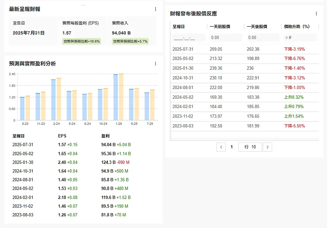
Task: Open the 財報發布後股價反應 panel options menu
Action: click(316, 14)
